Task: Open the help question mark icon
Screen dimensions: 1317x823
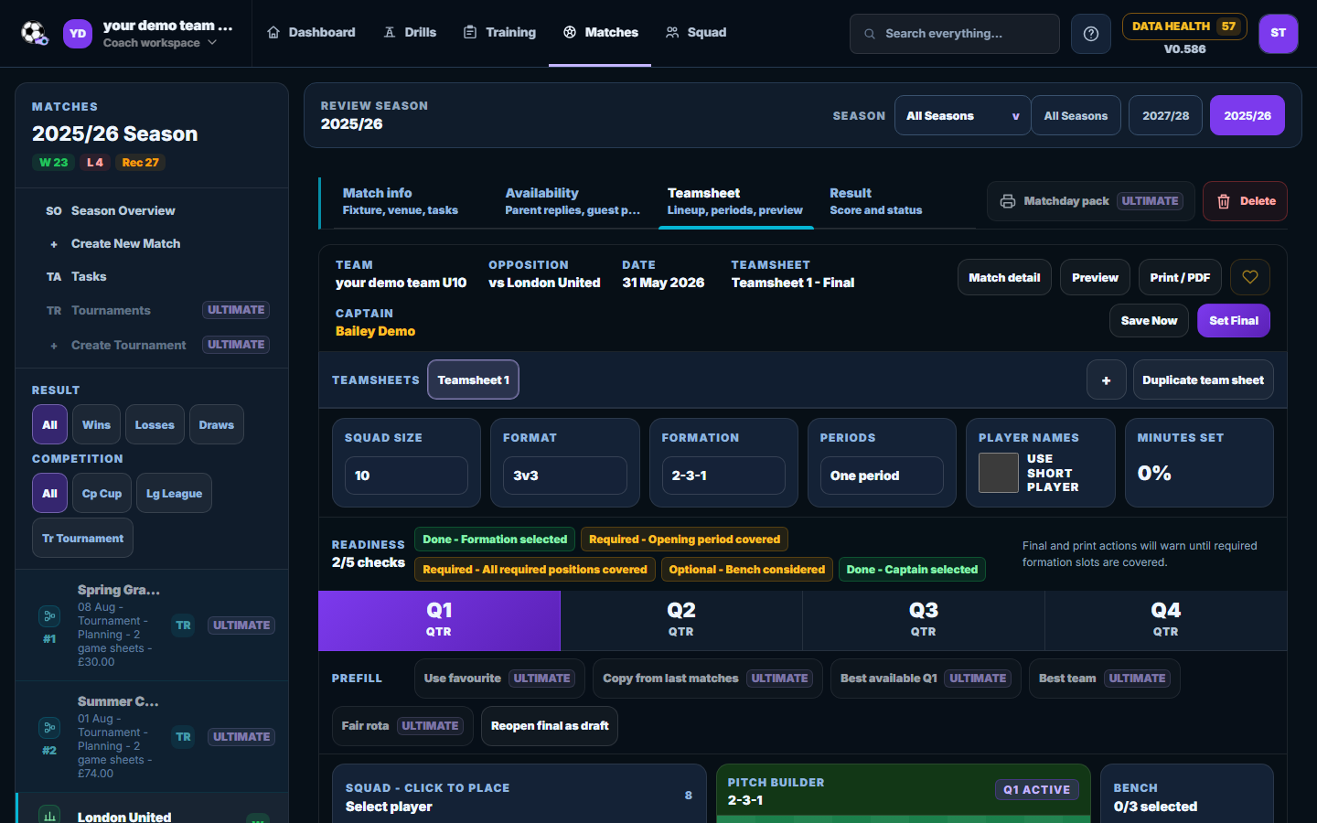Action: (1091, 34)
